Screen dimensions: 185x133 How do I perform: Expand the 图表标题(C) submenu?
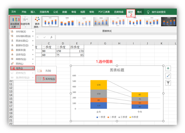coord(22,41)
